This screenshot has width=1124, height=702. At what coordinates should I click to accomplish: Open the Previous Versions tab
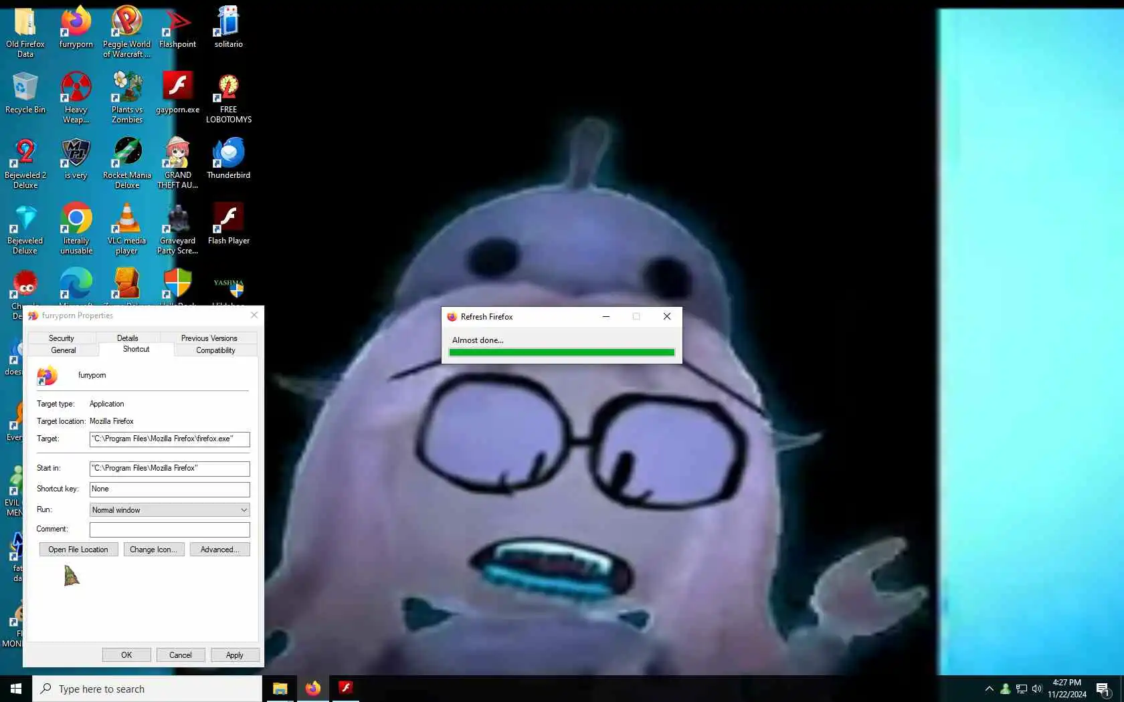[x=209, y=338]
